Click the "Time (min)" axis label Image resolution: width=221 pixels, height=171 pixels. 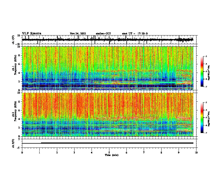pos(112,155)
